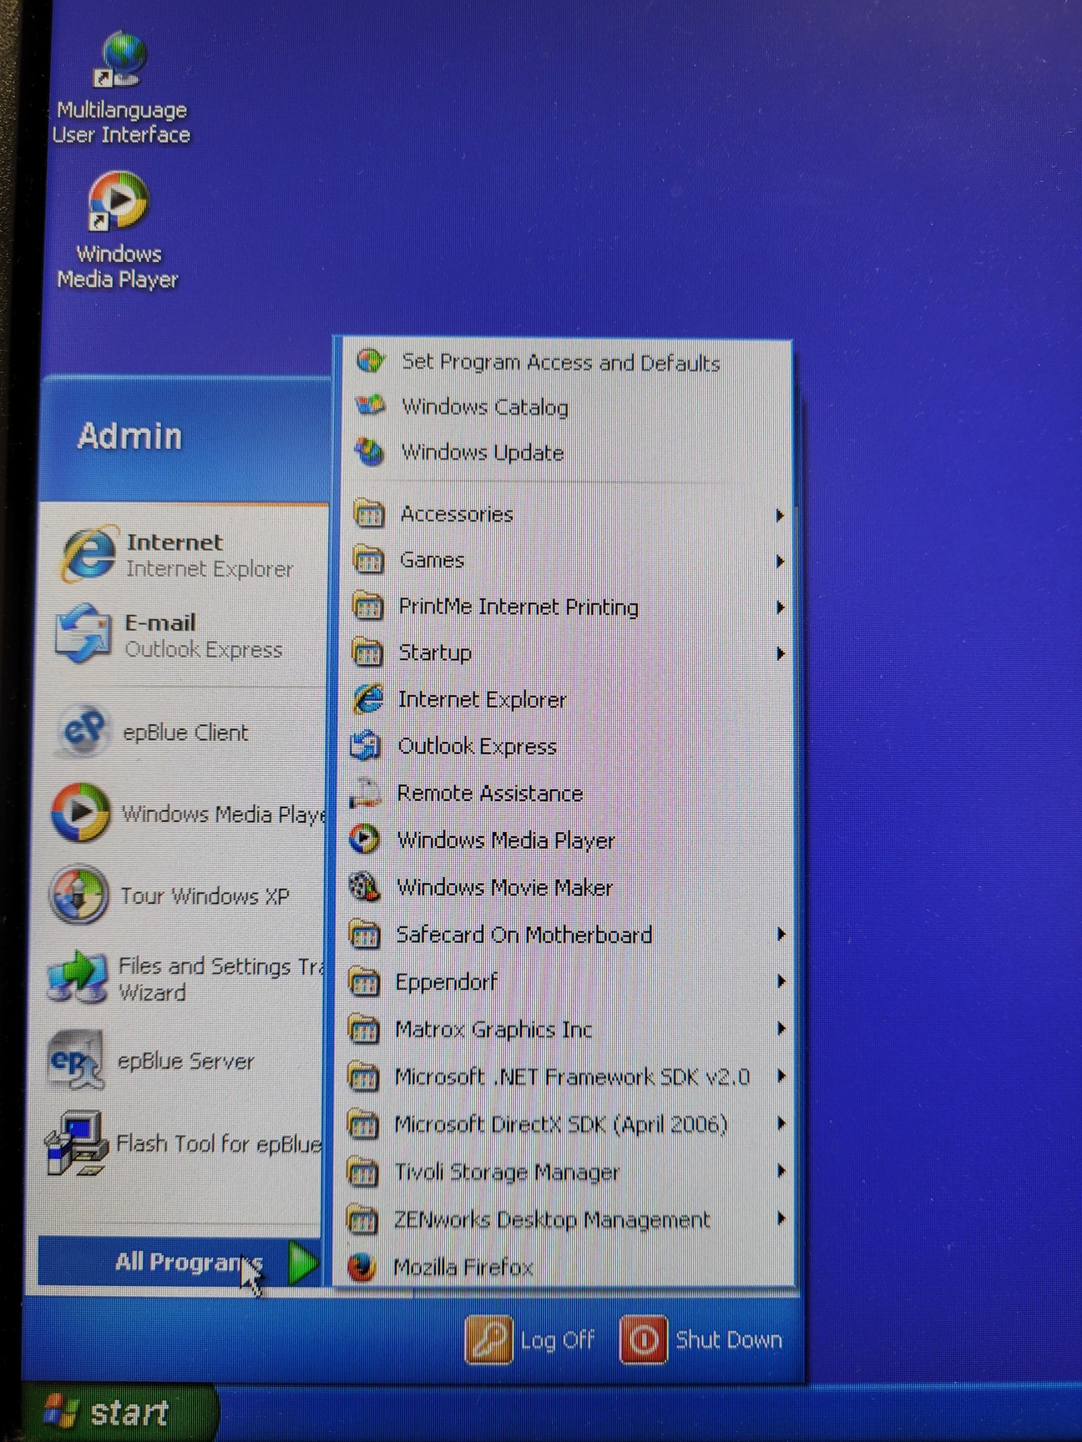The width and height of the screenshot is (1082, 1442).
Task: Click the epBlue Server label
Action: tap(185, 1061)
